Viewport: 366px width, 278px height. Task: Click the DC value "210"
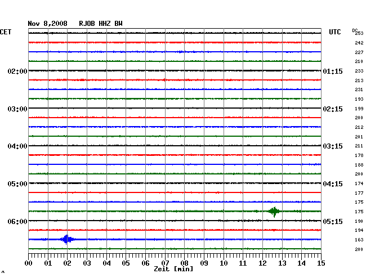point(359,61)
